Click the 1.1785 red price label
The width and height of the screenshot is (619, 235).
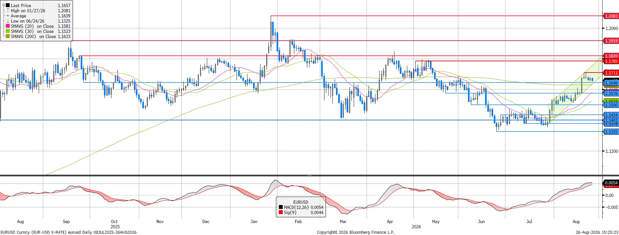tap(611, 61)
